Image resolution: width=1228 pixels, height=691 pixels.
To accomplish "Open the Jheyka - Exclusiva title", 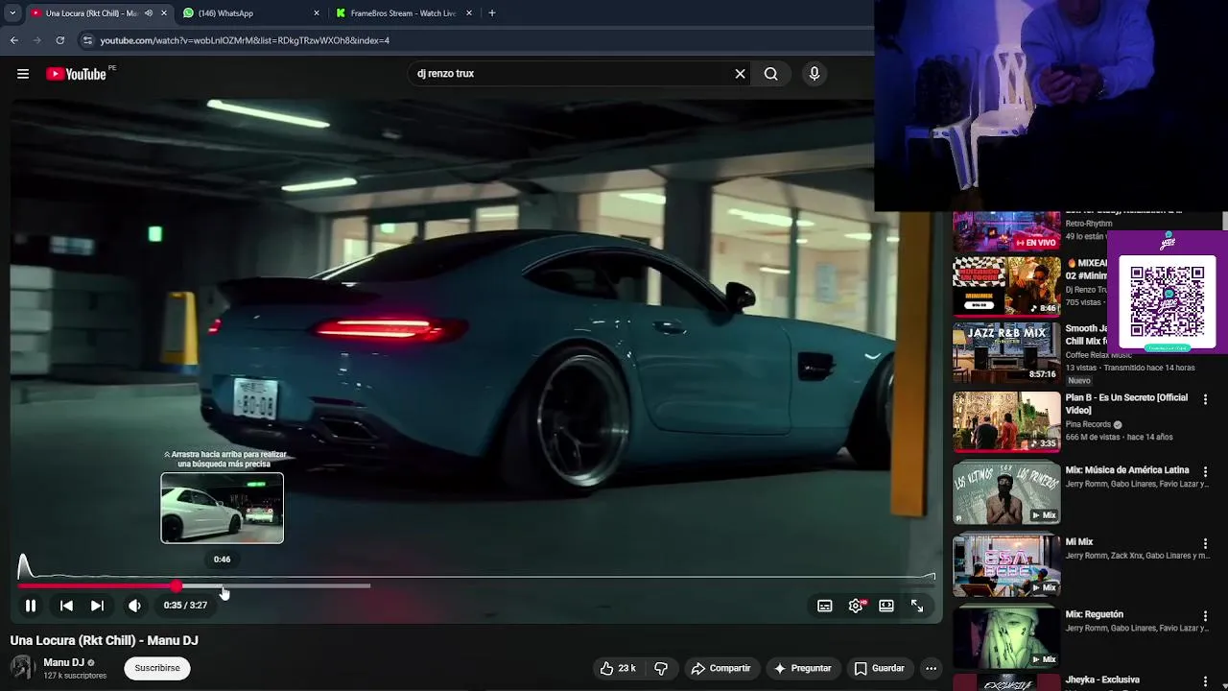I will click(x=1102, y=679).
